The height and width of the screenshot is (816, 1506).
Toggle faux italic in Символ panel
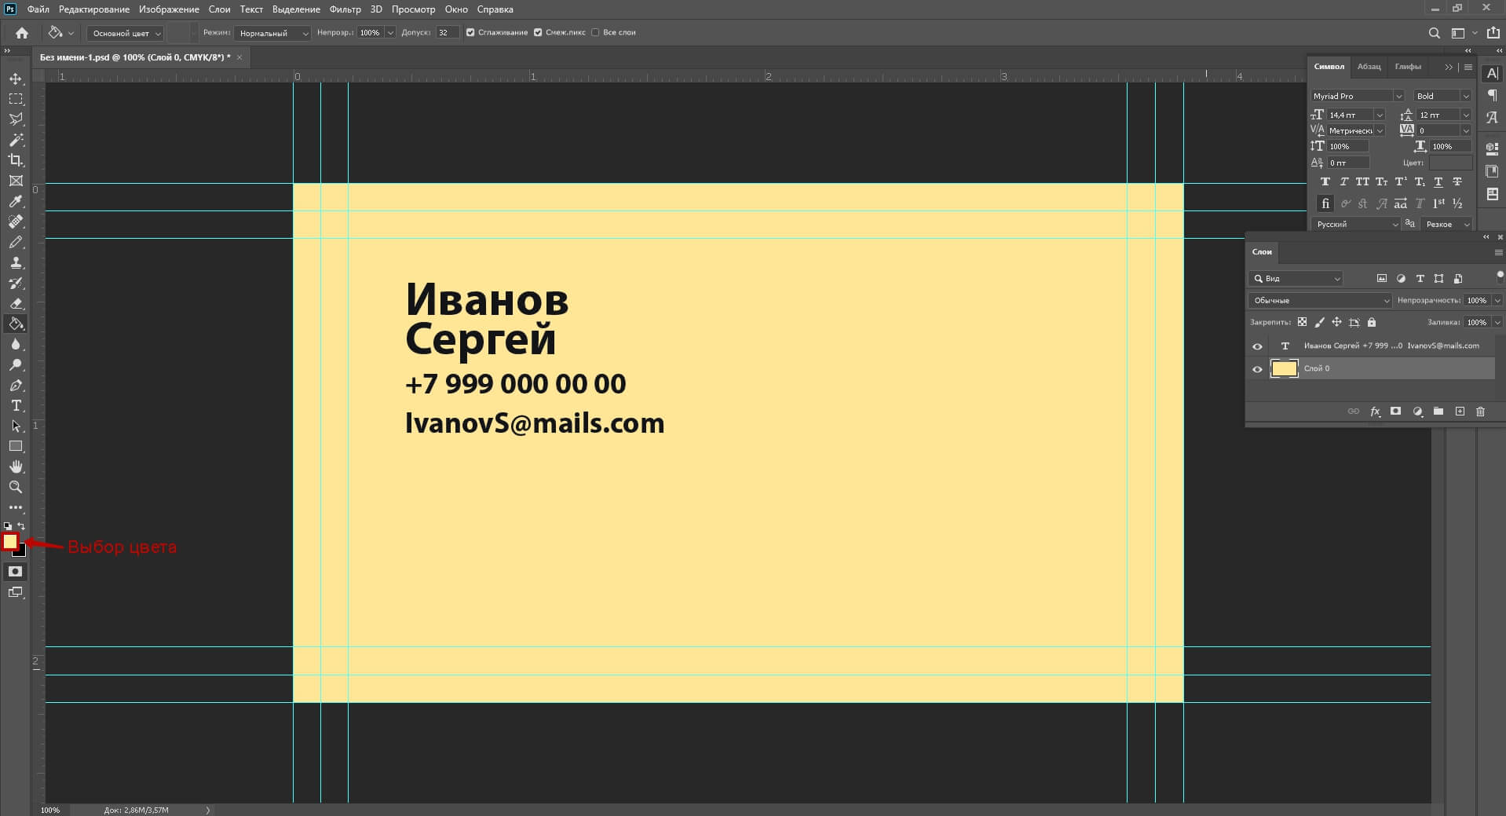point(1344,182)
